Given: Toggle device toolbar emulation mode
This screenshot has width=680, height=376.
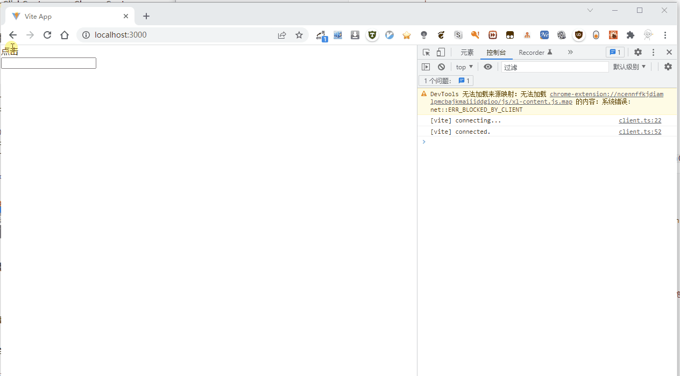Looking at the screenshot, I should [x=441, y=53].
